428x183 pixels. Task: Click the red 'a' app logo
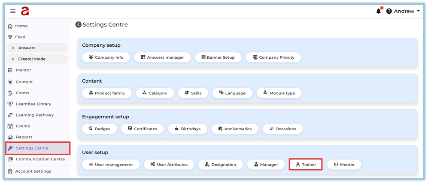(x=25, y=11)
